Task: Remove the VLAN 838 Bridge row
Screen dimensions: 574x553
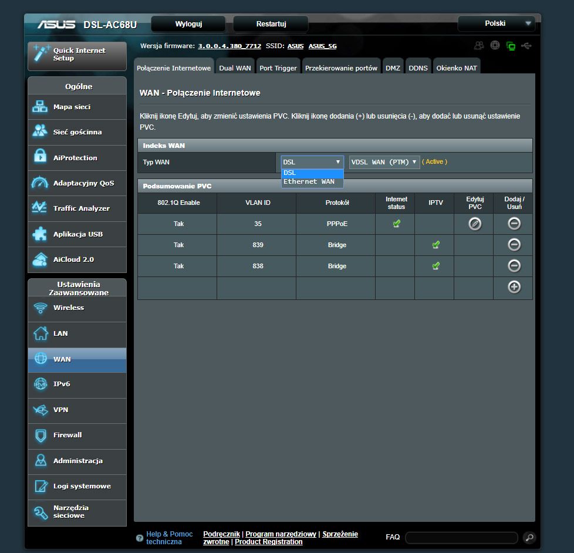Action: click(514, 266)
